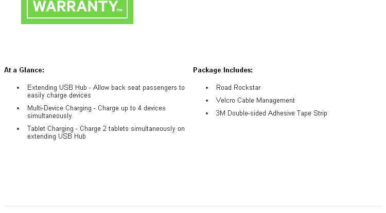Viewport: 386px width, 213px height.
Task: Click the bullet before 3M Double-sided Adhesive
Action: [207, 113]
